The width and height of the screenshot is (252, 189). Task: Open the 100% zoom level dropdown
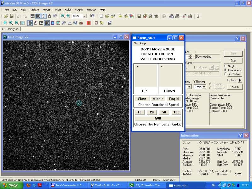coord(85,16)
